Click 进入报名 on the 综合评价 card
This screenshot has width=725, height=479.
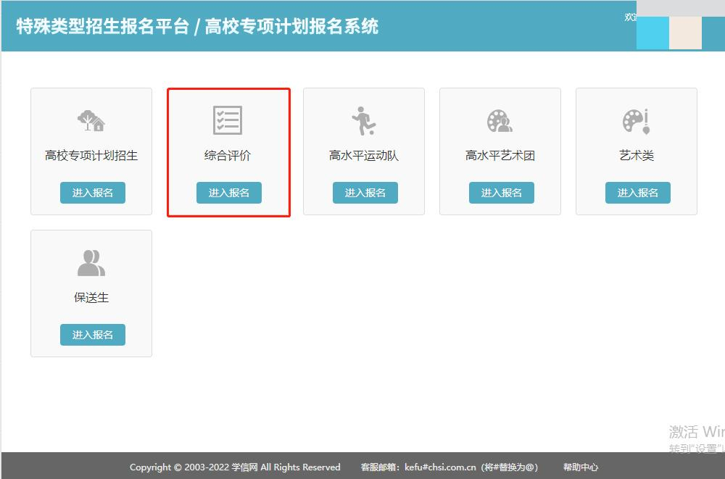coord(228,192)
